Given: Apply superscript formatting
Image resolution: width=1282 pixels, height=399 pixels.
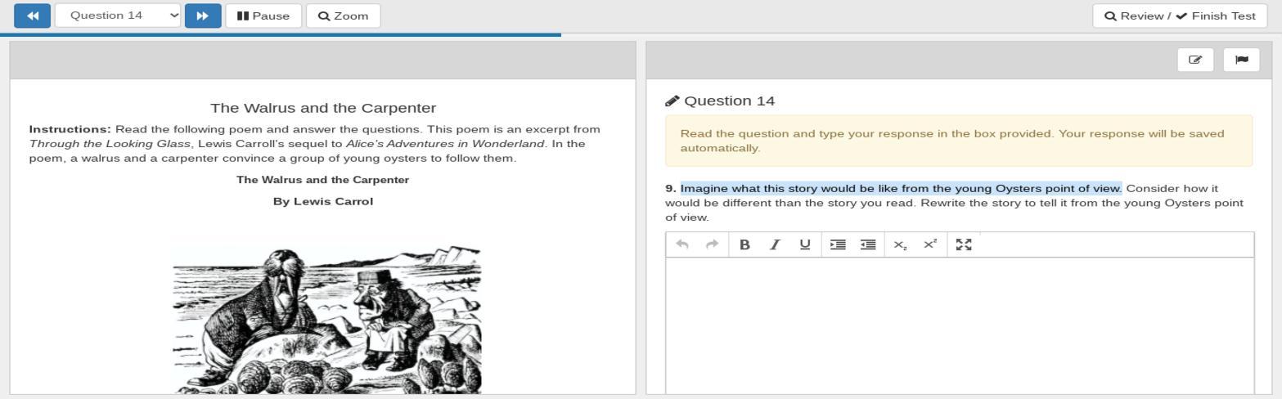Looking at the screenshot, I should click(930, 244).
